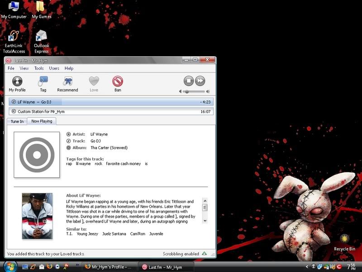Switch to the Tune In tab
The image size is (362, 272).
(17, 121)
